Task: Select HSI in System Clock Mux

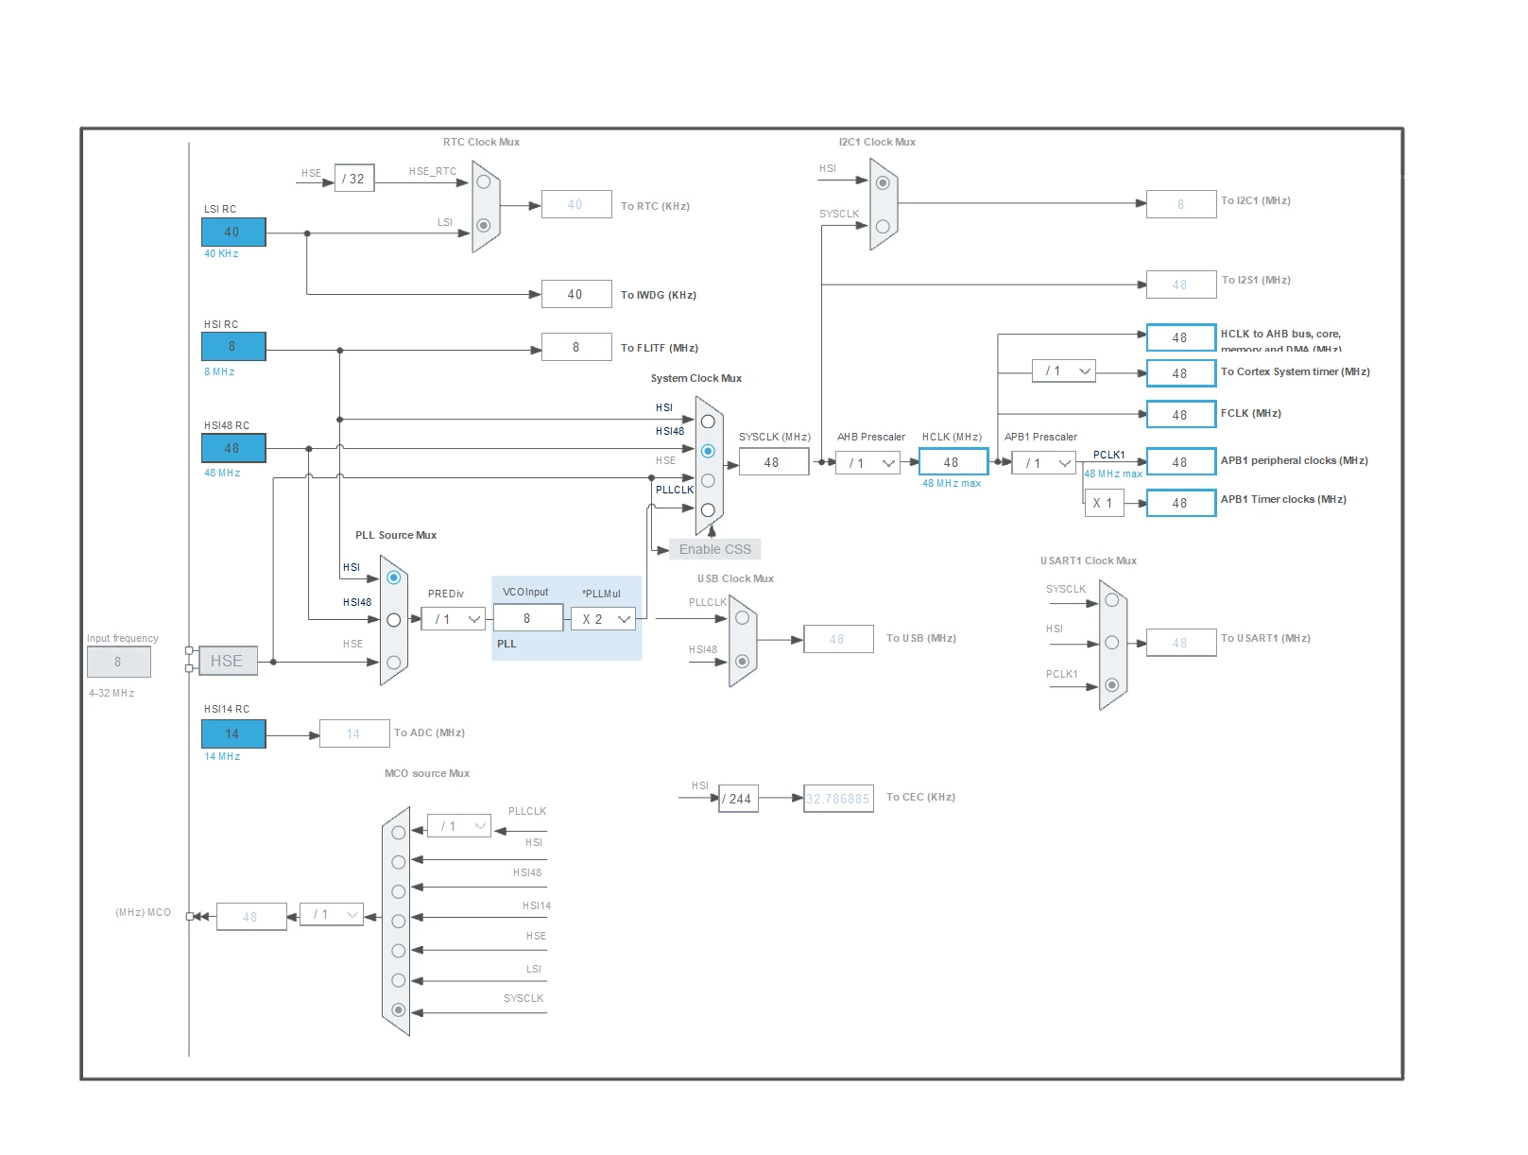Action: [708, 422]
